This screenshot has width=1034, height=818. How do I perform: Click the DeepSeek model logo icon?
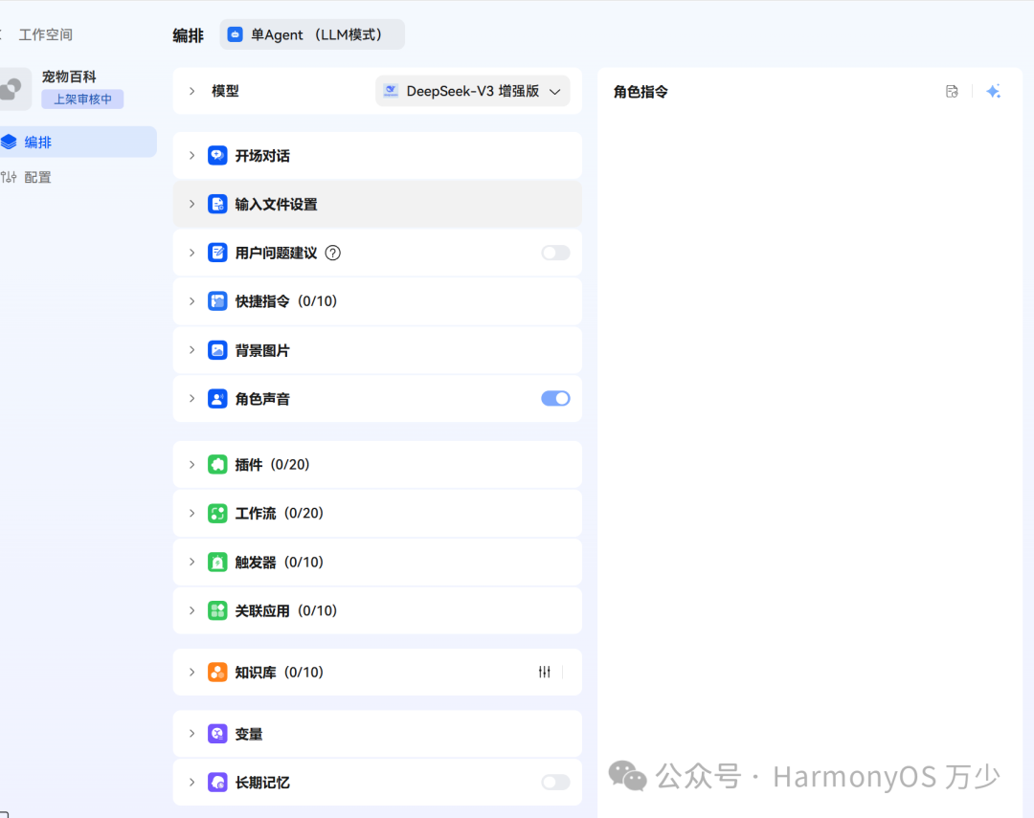[391, 91]
